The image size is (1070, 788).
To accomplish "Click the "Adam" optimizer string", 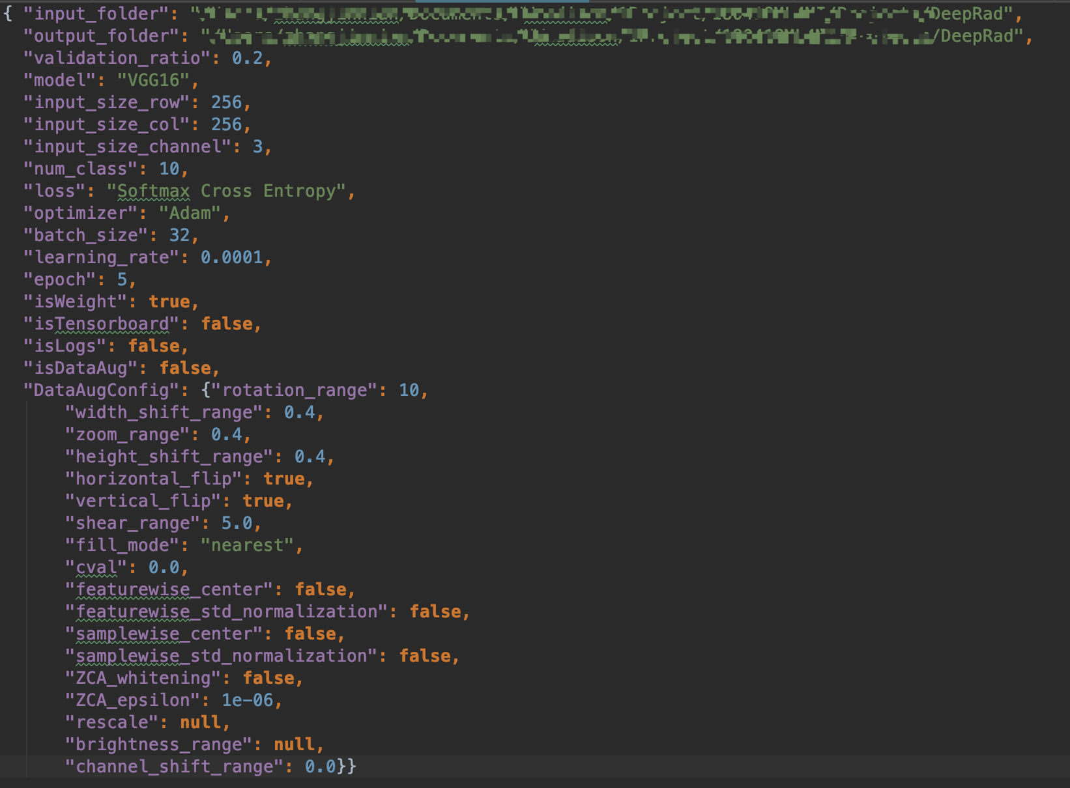I will (x=190, y=213).
